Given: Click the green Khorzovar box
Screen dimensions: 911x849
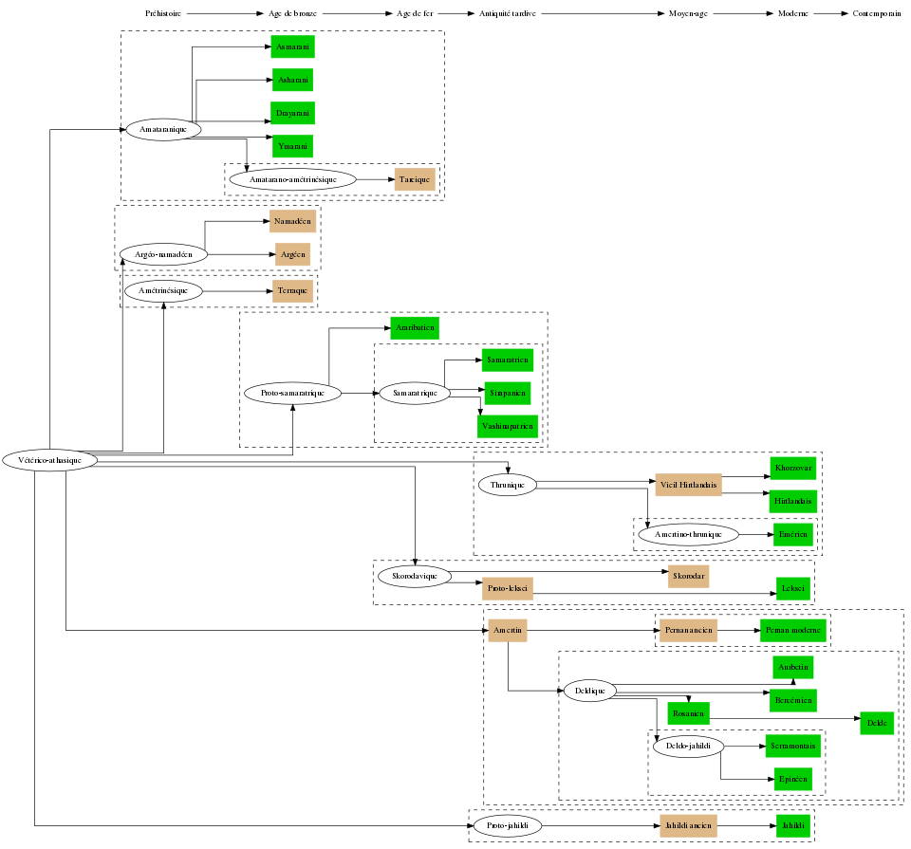Looking at the screenshot, I should point(791,469).
